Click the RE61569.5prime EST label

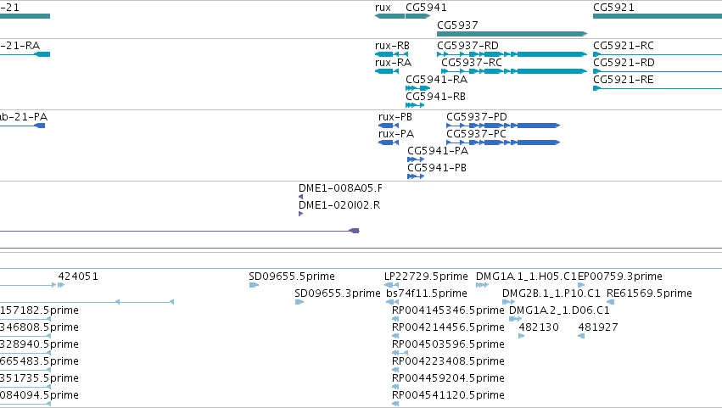click(x=649, y=293)
